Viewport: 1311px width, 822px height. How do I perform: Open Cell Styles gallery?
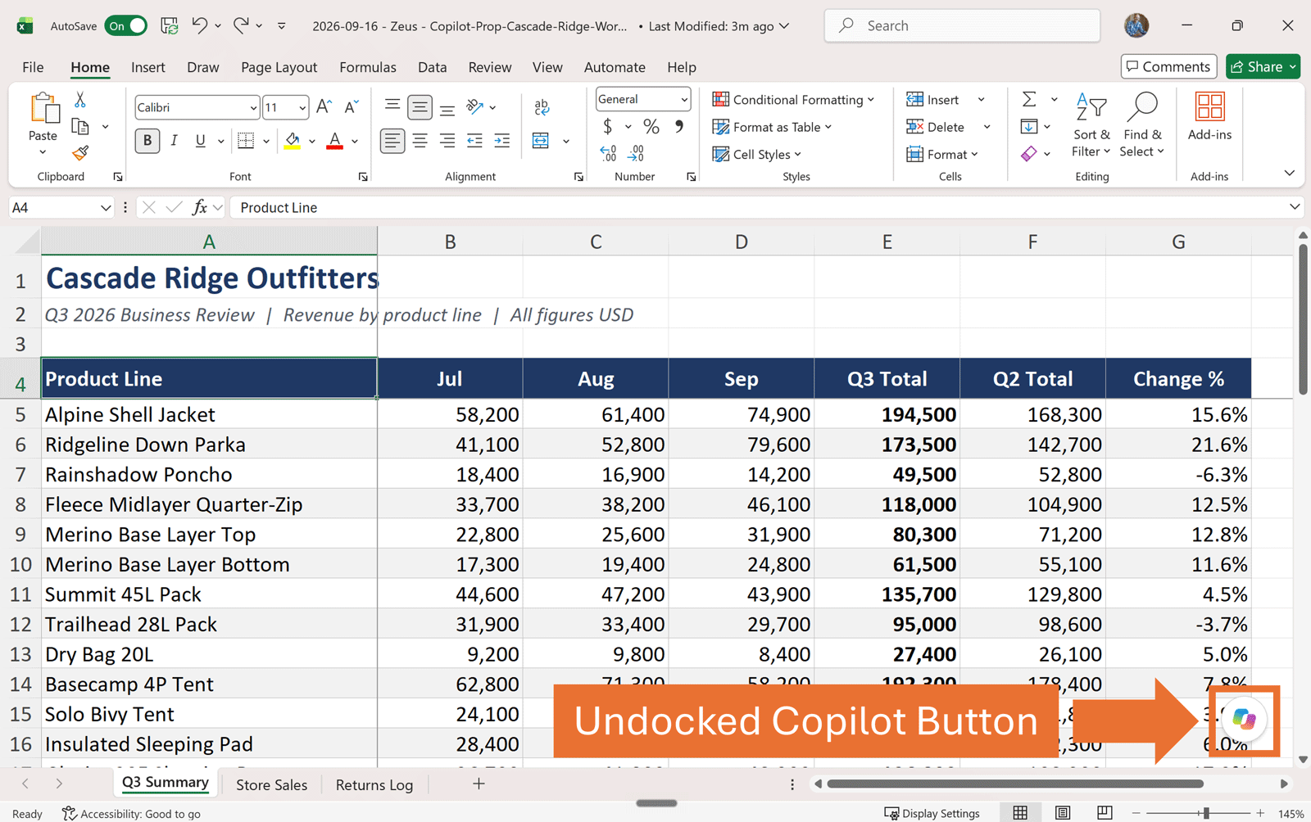pyautogui.click(x=756, y=154)
